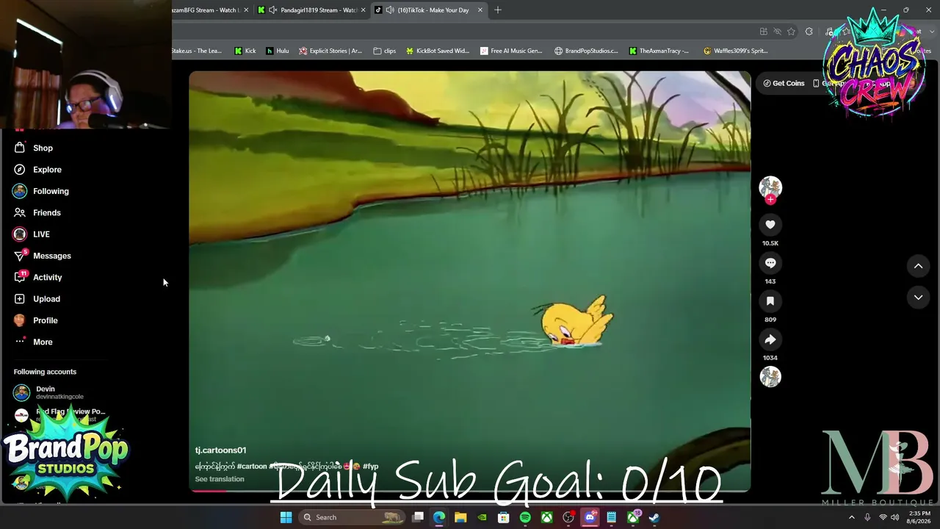
Task: Follow the creator via the red plus badge
Action: coord(770,199)
